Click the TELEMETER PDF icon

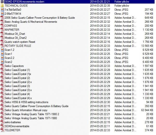tap(2, 130)
